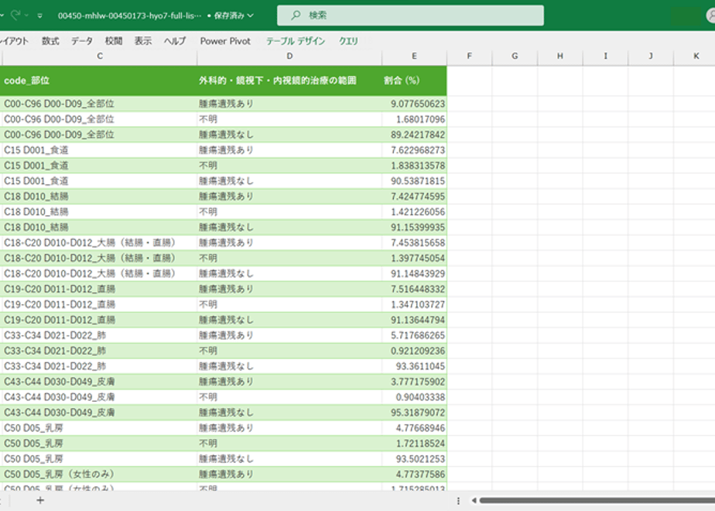Click the workbook file name in title bar

129,15
